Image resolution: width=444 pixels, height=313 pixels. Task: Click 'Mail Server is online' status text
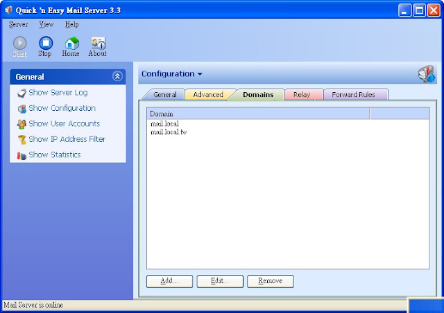[x=33, y=305]
